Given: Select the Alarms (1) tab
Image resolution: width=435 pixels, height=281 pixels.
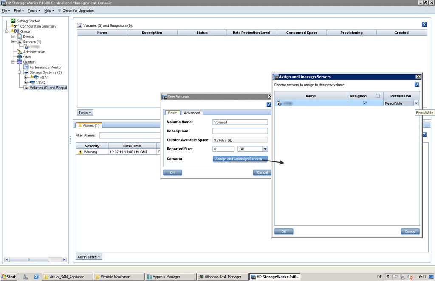Looking at the screenshot, I should tap(89, 125).
